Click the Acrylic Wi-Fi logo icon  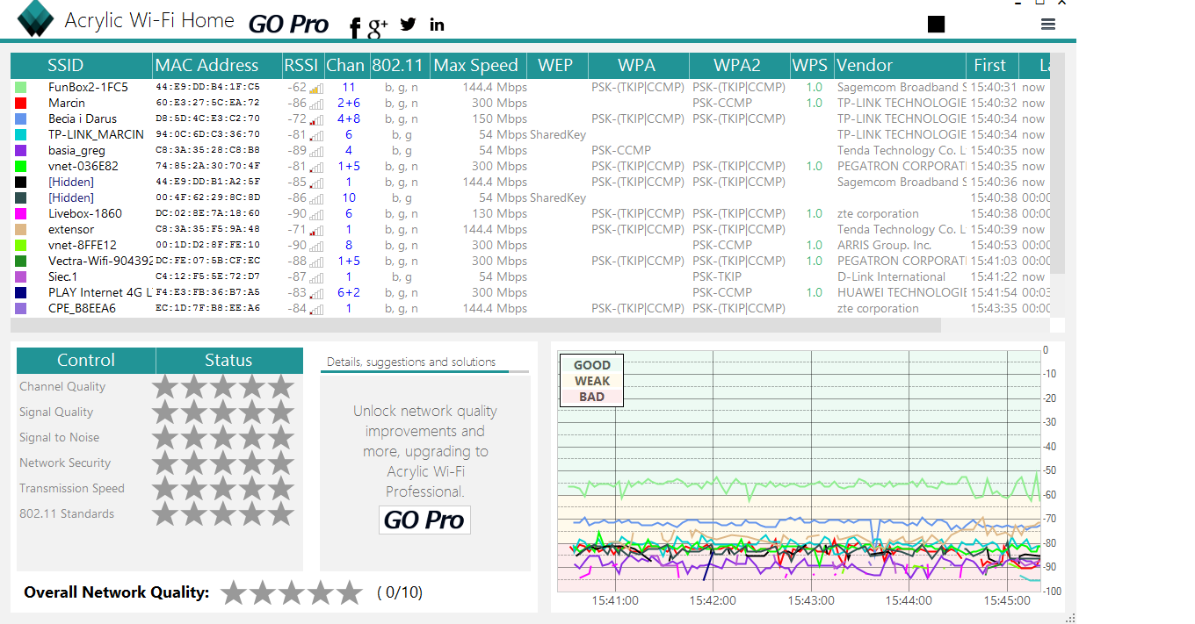(x=35, y=19)
